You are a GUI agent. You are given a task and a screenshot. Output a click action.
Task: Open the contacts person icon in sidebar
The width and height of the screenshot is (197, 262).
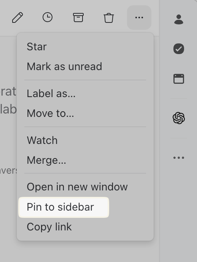179,19
